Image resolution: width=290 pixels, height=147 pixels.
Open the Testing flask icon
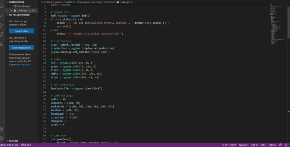[x=1, y=43]
